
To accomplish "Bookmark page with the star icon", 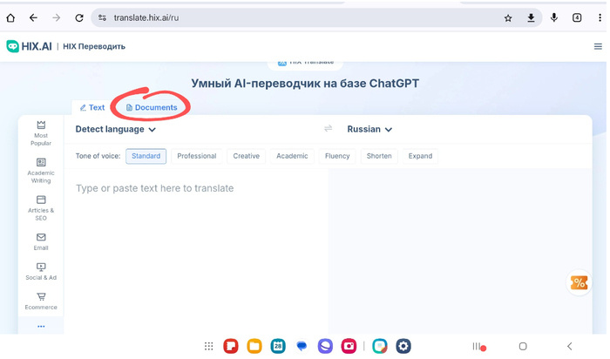I will coord(508,18).
